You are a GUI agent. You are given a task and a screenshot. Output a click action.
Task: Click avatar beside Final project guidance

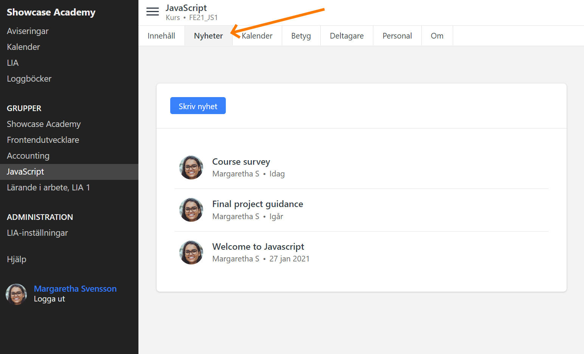191,210
